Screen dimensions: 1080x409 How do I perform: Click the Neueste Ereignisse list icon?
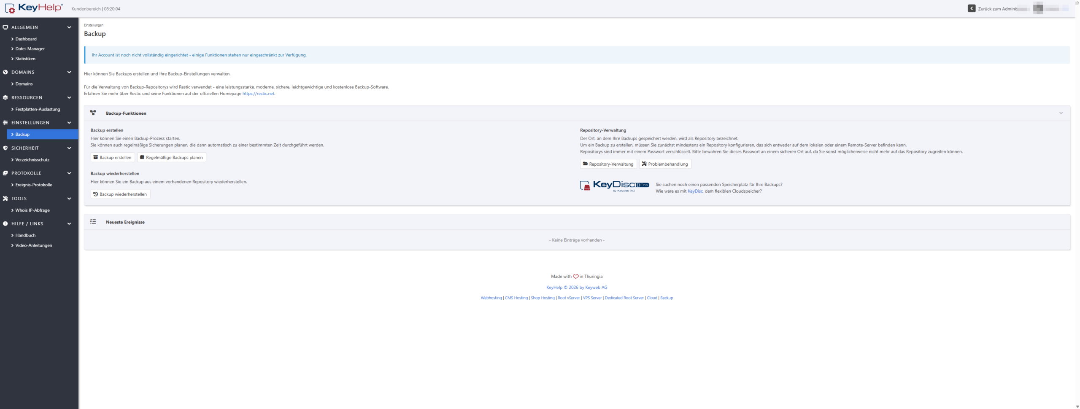click(93, 222)
